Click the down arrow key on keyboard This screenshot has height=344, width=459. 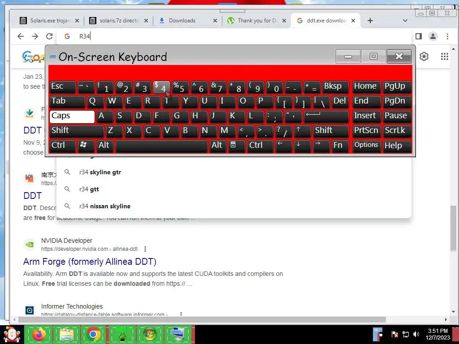[x=303, y=146]
